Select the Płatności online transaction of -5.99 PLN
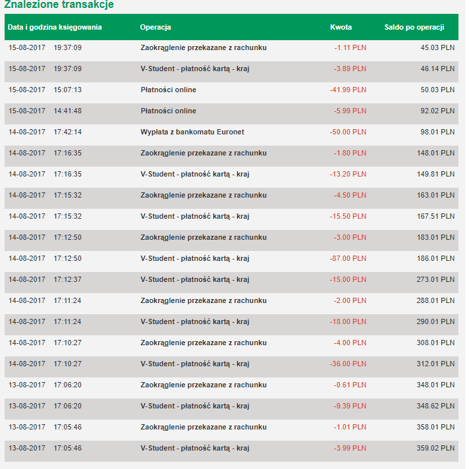The height and width of the screenshot is (469, 469). click(168, 111)
